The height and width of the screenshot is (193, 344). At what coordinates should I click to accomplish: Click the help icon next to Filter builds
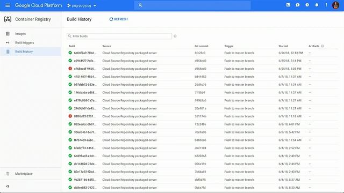pyautogui.click(x=175, y=36)
